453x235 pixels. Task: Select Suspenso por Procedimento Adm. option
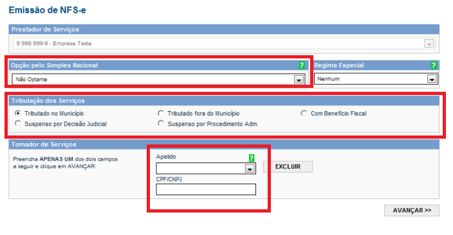161,123
